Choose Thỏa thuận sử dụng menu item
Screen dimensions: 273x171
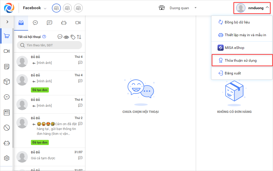tap(242, 60)
